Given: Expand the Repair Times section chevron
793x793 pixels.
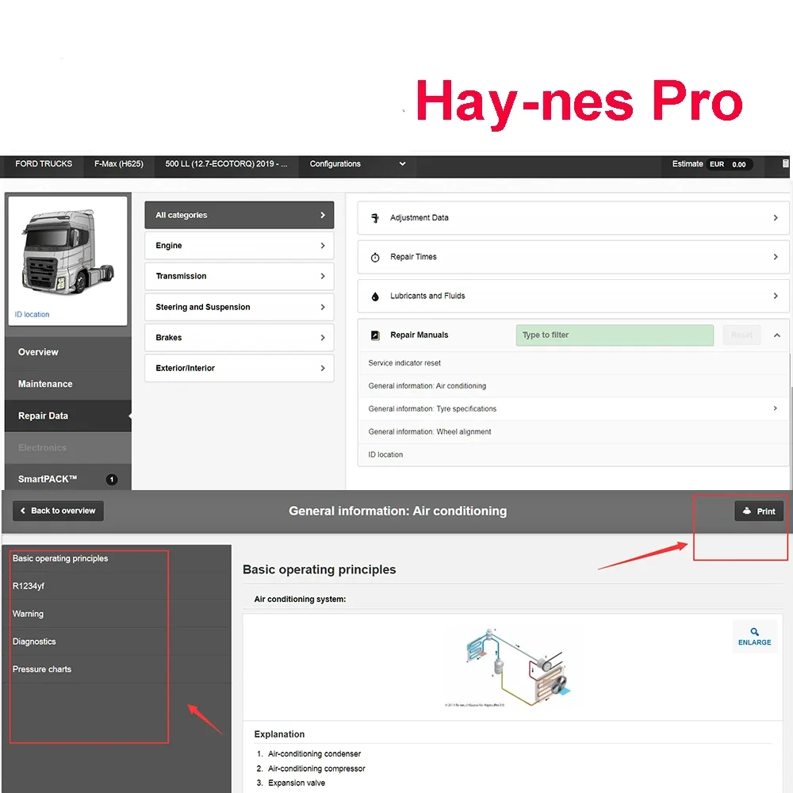Looking at the screenshot, I should 776,257.
